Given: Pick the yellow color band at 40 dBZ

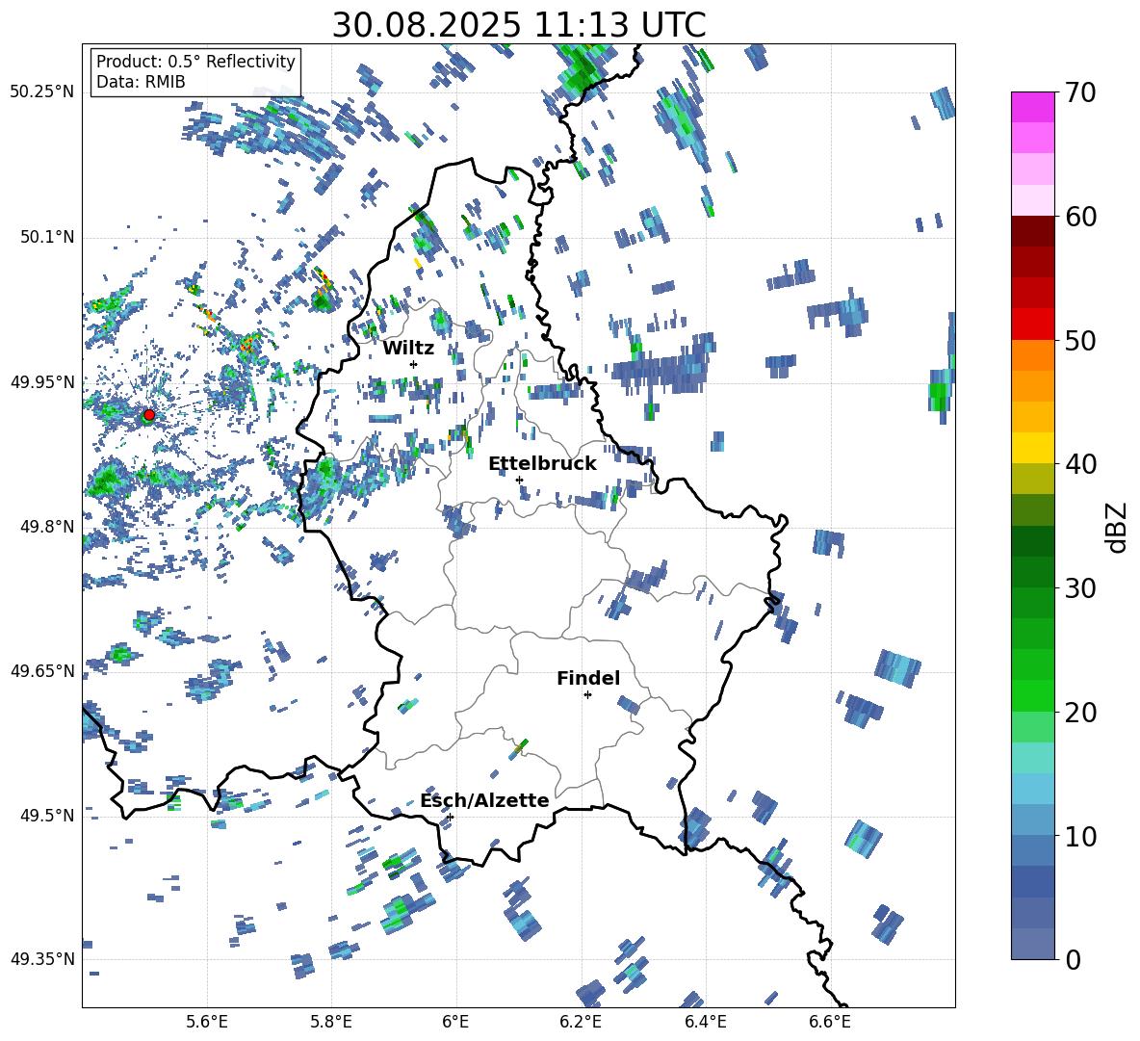Looking at the screenshot, I should (x=1033, y=449).
